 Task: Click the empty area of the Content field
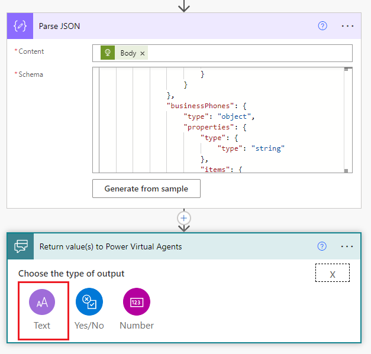coord(249,53)
